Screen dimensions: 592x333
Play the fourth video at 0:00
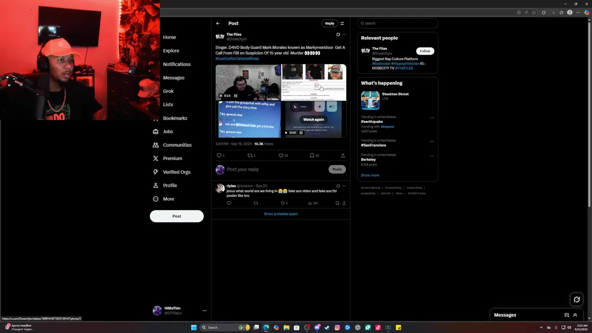coord(286,133)
